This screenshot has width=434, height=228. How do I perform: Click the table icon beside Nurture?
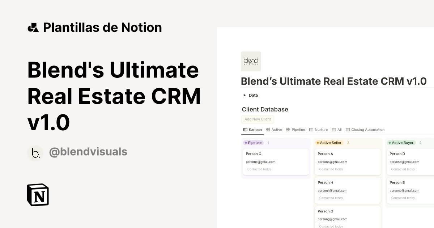tap(311, 130)
